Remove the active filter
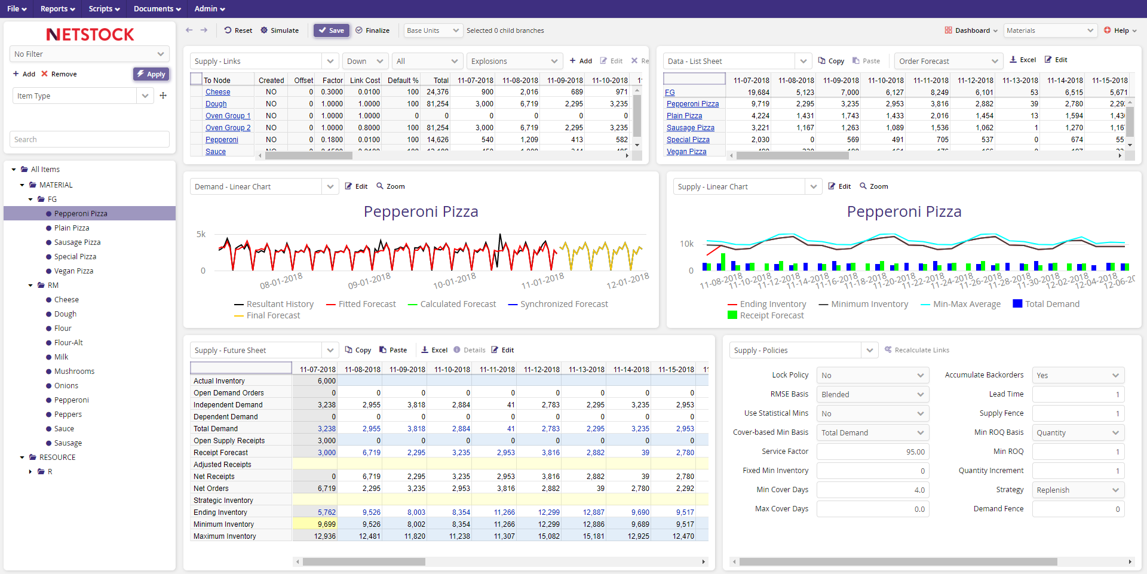The height and width of the screenshot is (574, 1147). click(59, 73)
